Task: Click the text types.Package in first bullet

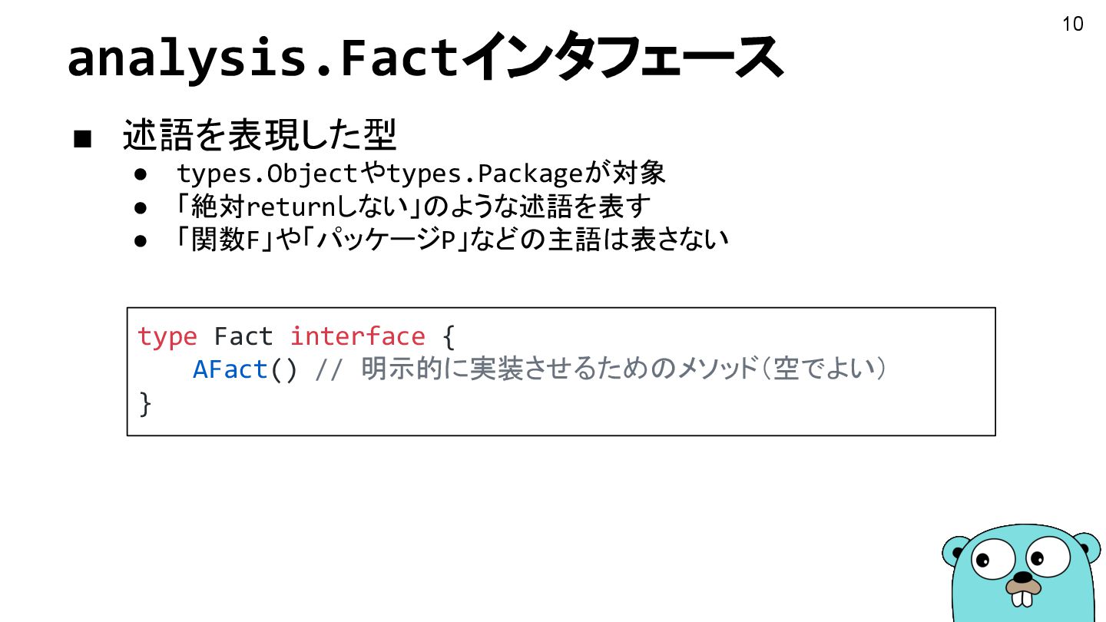Action: 485,174
